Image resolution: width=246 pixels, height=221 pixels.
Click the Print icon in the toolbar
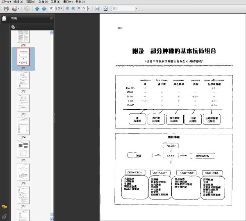(6, 9)
